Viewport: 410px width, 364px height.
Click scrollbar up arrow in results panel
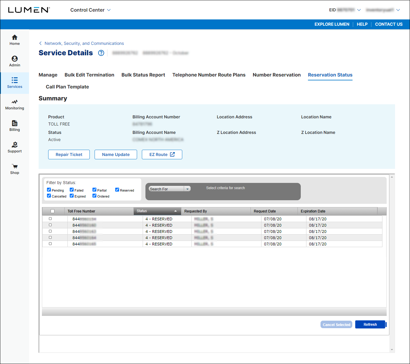(392, 177)
